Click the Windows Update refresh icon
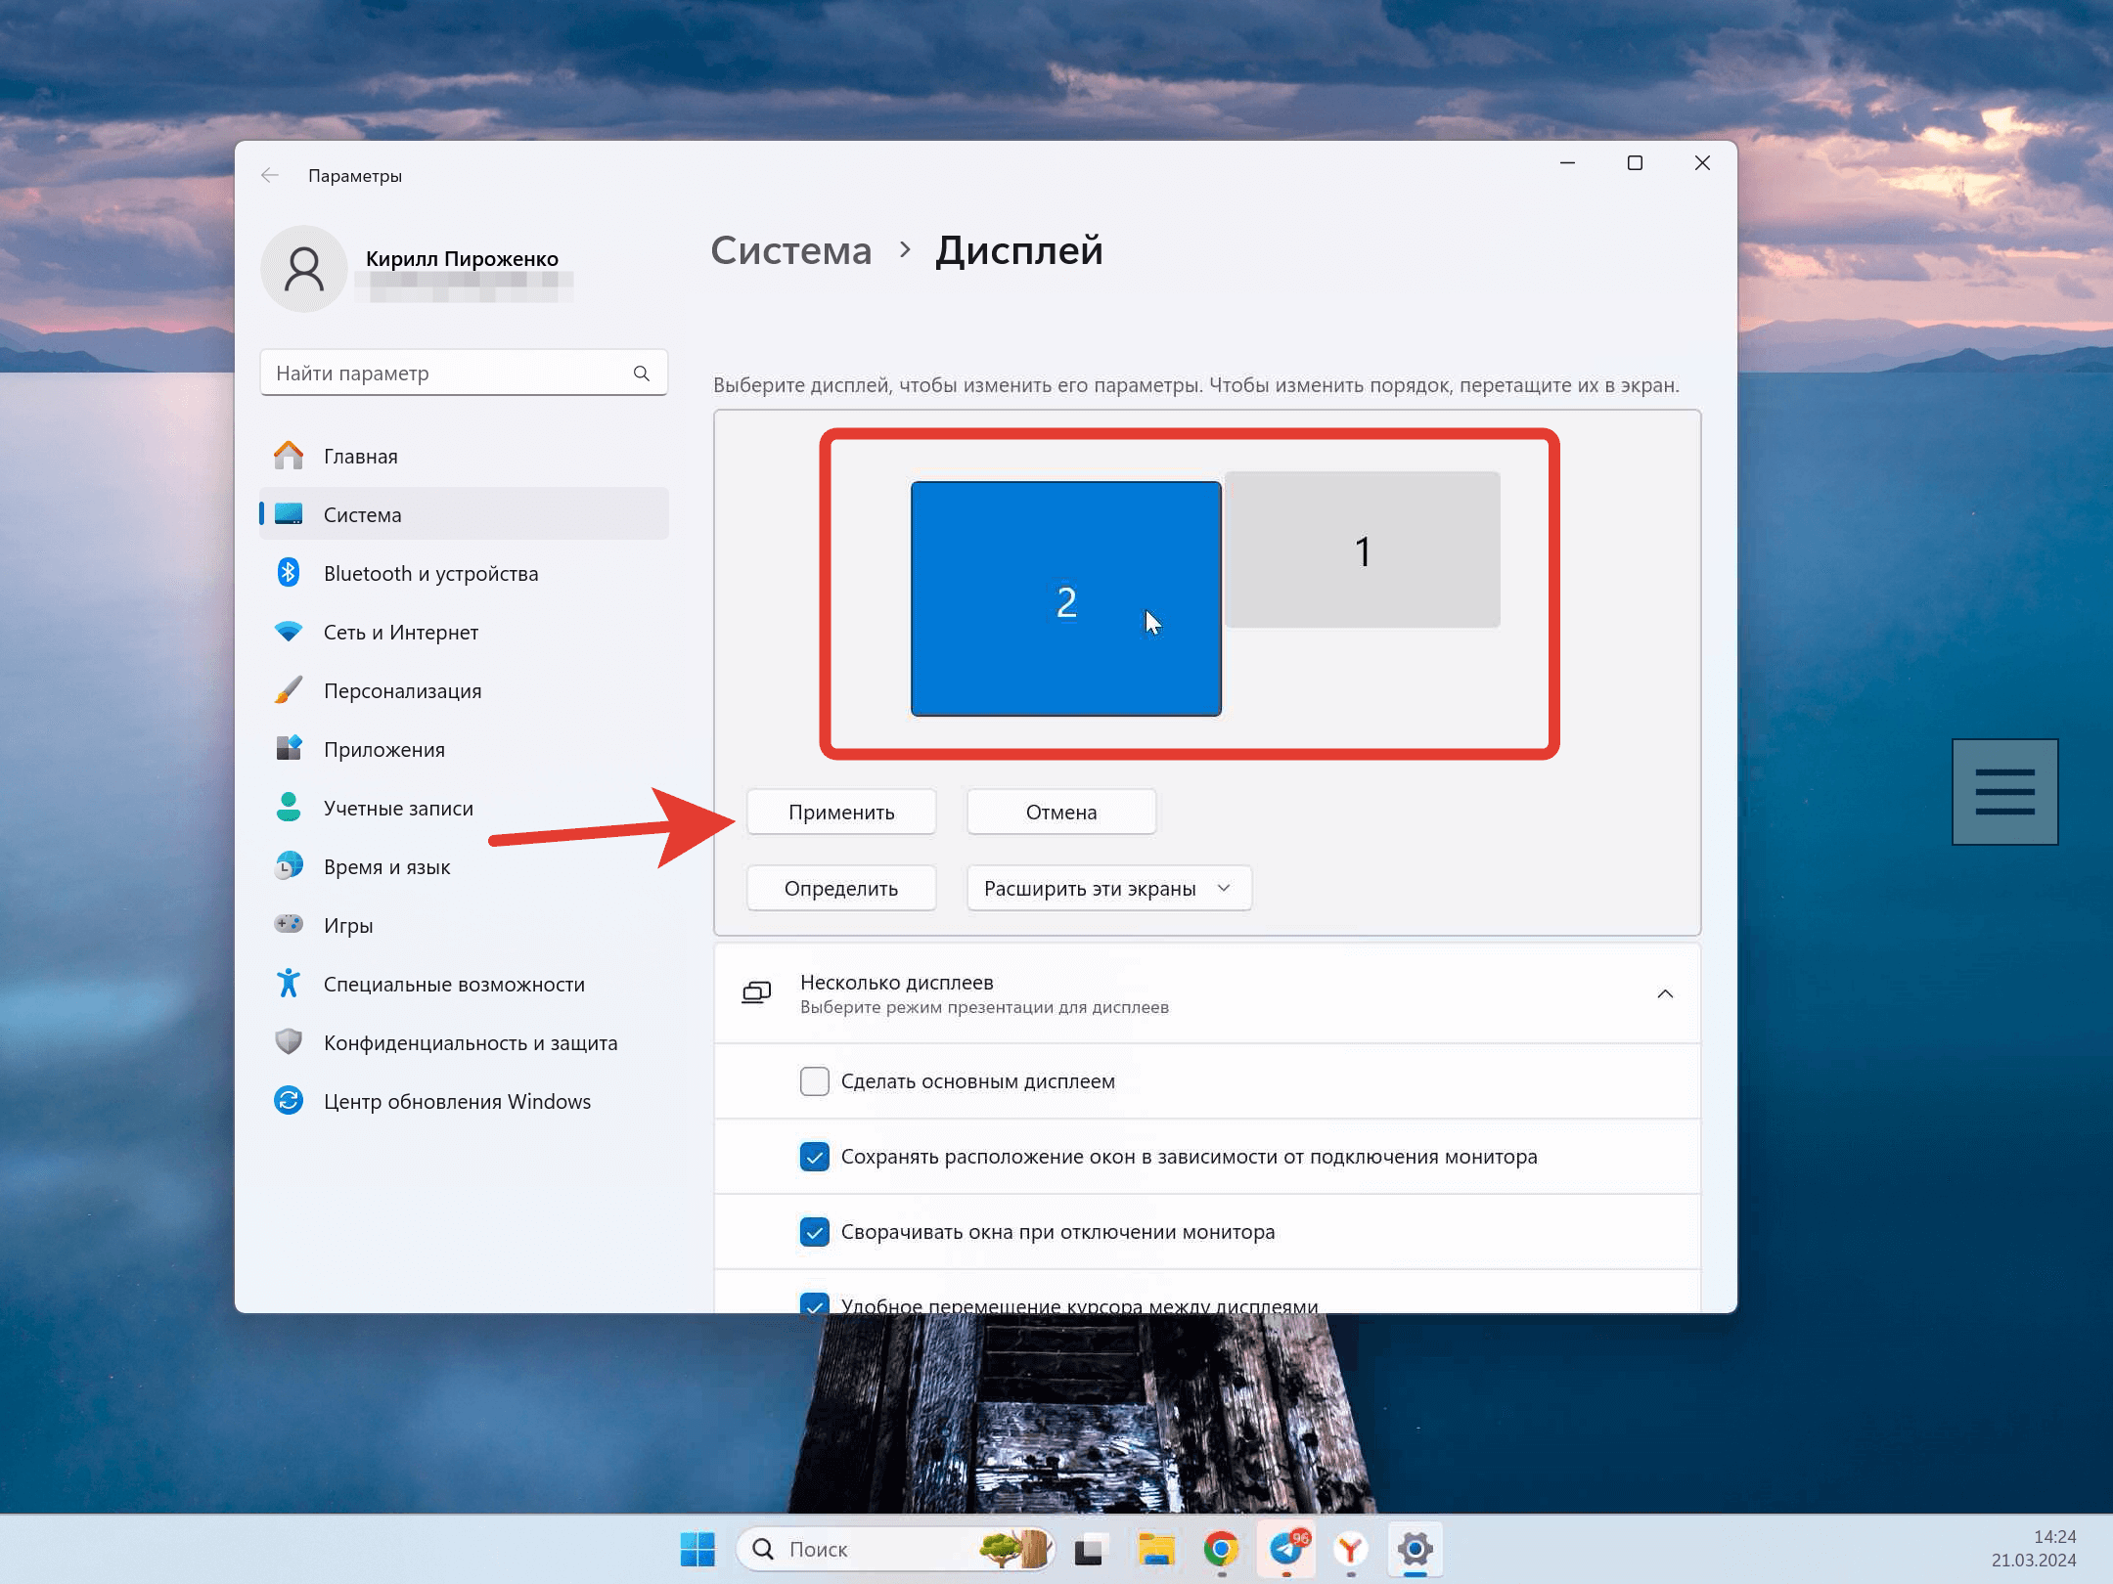 (x=289, y=1101)
